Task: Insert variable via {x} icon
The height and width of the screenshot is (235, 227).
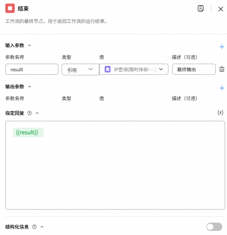Action: coord(220,112)
